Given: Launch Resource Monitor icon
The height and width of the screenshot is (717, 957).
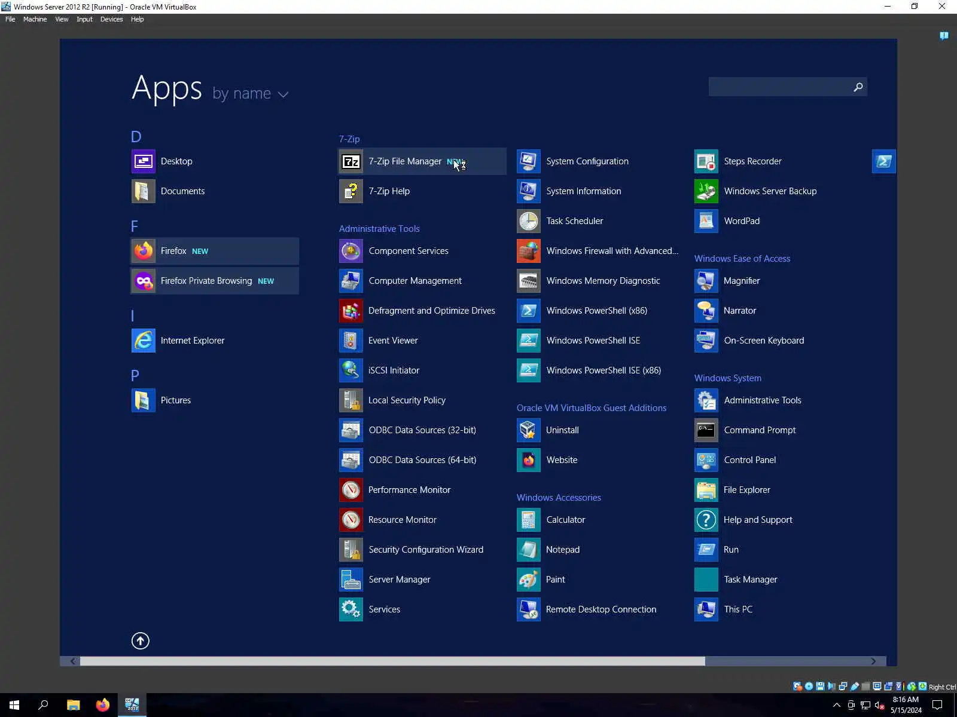Looking at the screenshot, I should (x=351, y=520).
